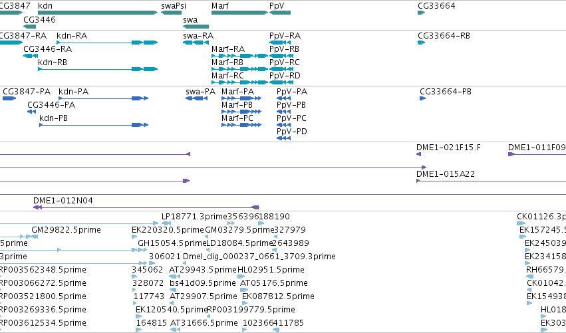Click the kdn gene bar
This screenshot has width=566, height=333.
tap(98, 13)
